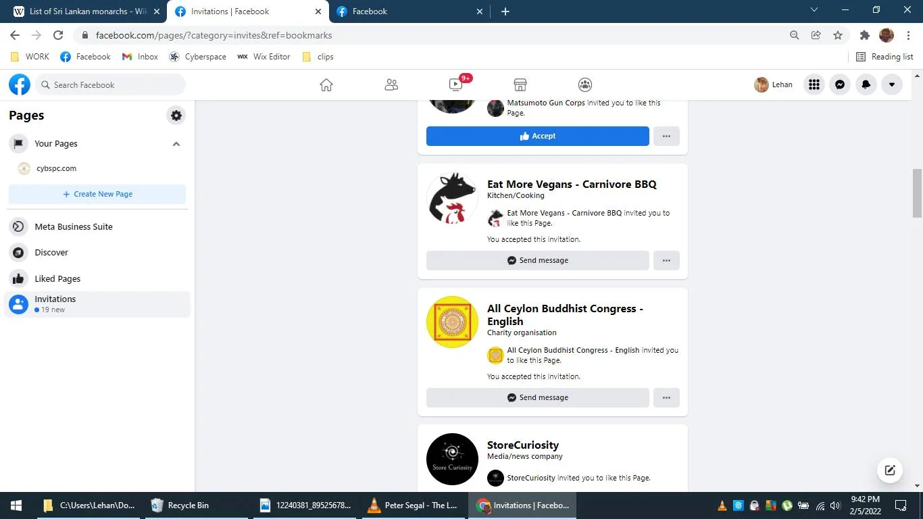Open the taskbar volume icon

835,505
